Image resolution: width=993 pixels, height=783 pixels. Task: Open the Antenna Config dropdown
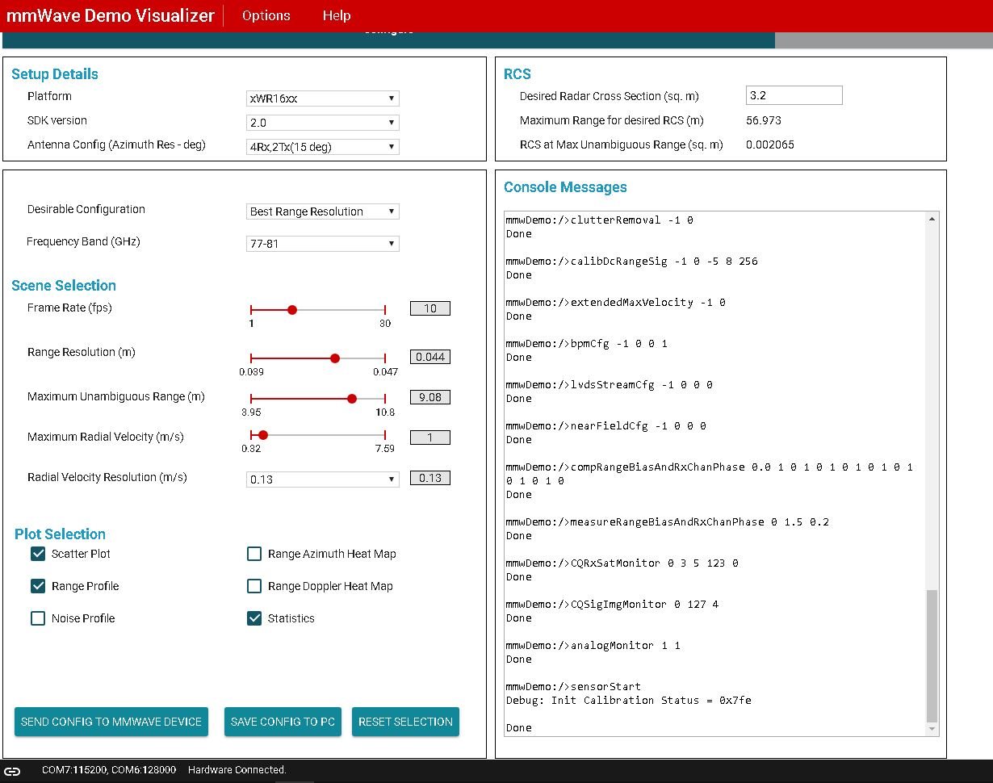[x=323, y=147]
